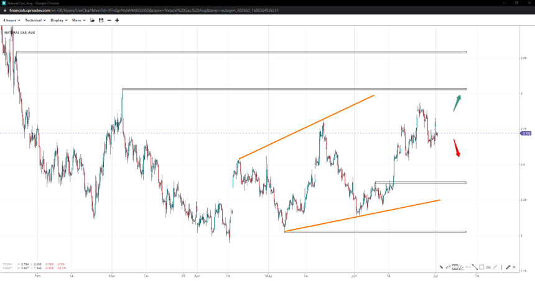Click the open chart folder icon
This screenshot has height=281, width=535.
(x=93, y=20)
